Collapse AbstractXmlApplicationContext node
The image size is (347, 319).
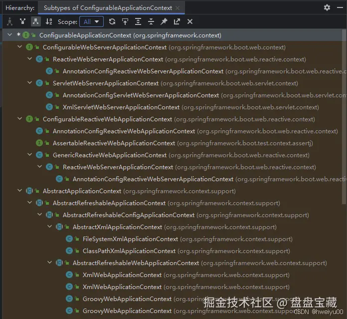pyautogui.click(x=49, y=226)
